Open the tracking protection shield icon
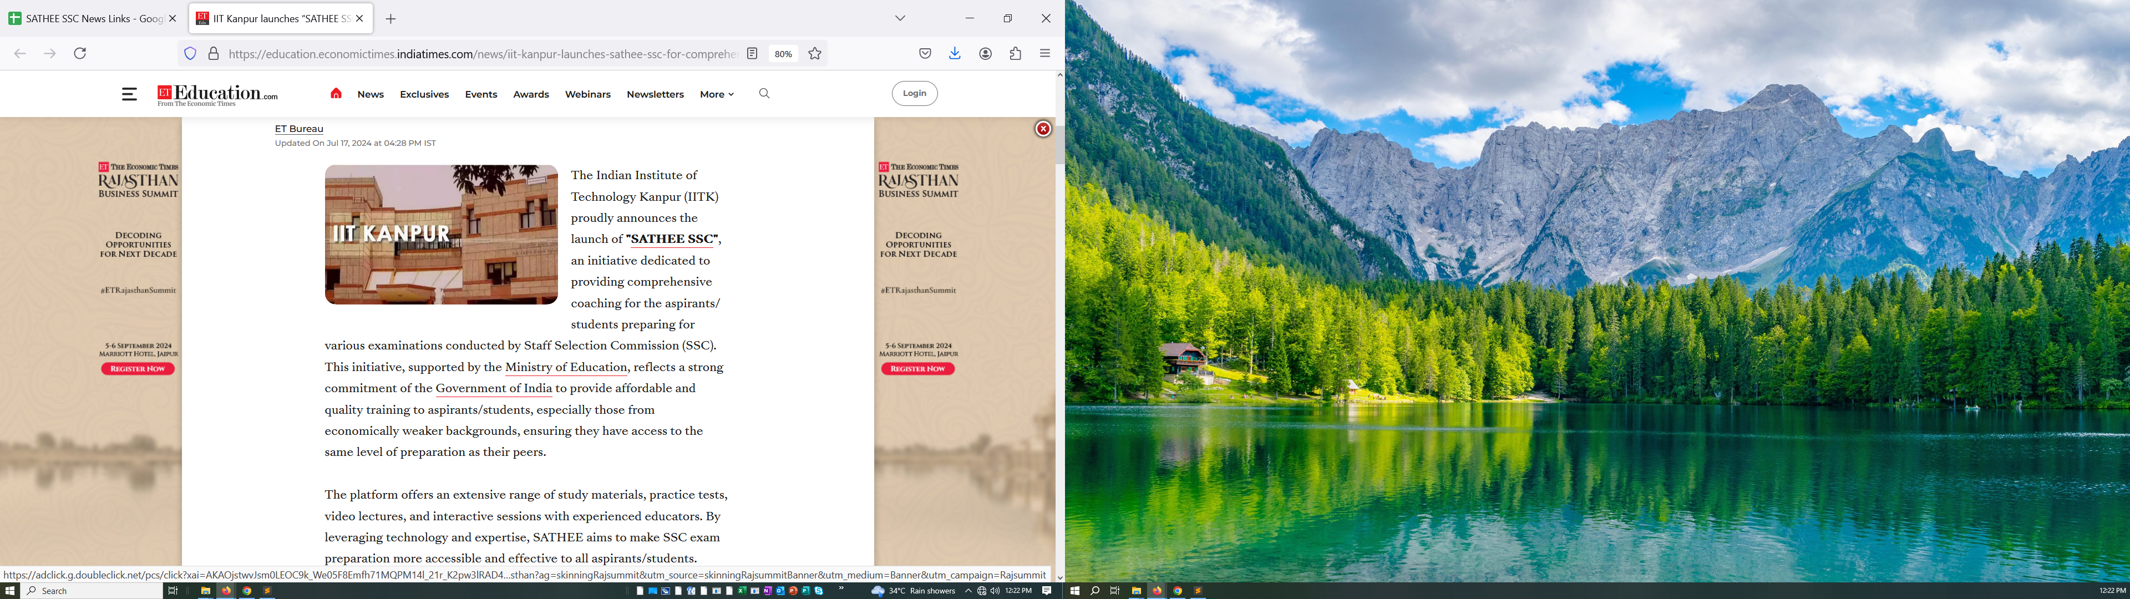The image size is (2130, 599). pyautogui.click(x=190, y=54)
